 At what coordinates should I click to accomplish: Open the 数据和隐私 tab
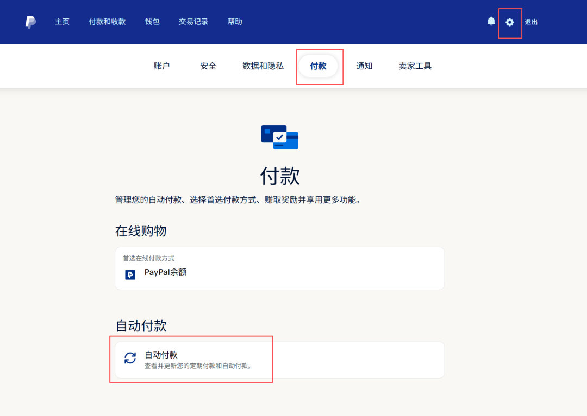(263, 66)
